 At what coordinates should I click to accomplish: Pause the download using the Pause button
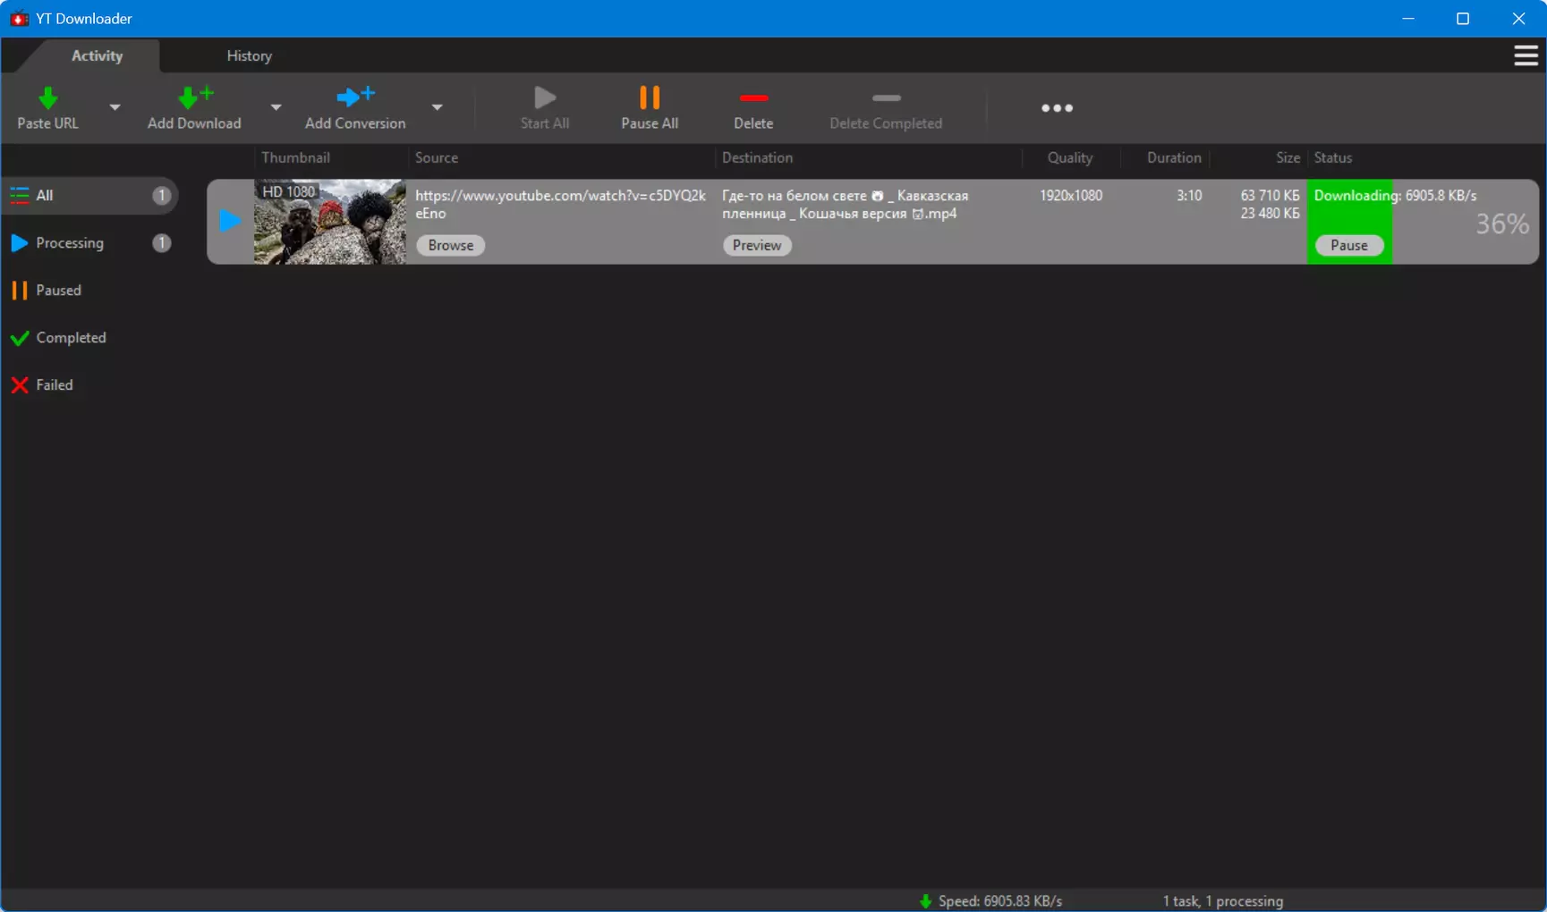pyautogui.click(x=1348, y=245)
